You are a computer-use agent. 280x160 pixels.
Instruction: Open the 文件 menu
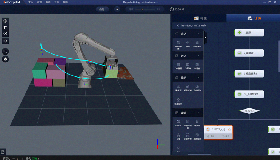pyautogui.click(x=31, y=2)
